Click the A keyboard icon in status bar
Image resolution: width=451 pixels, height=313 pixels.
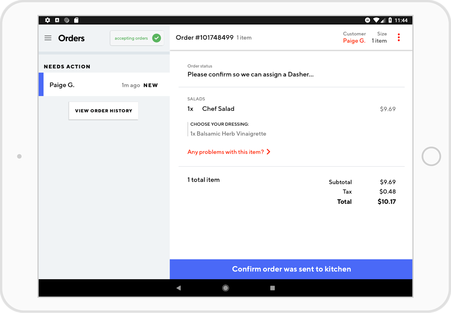coord(57,20)
